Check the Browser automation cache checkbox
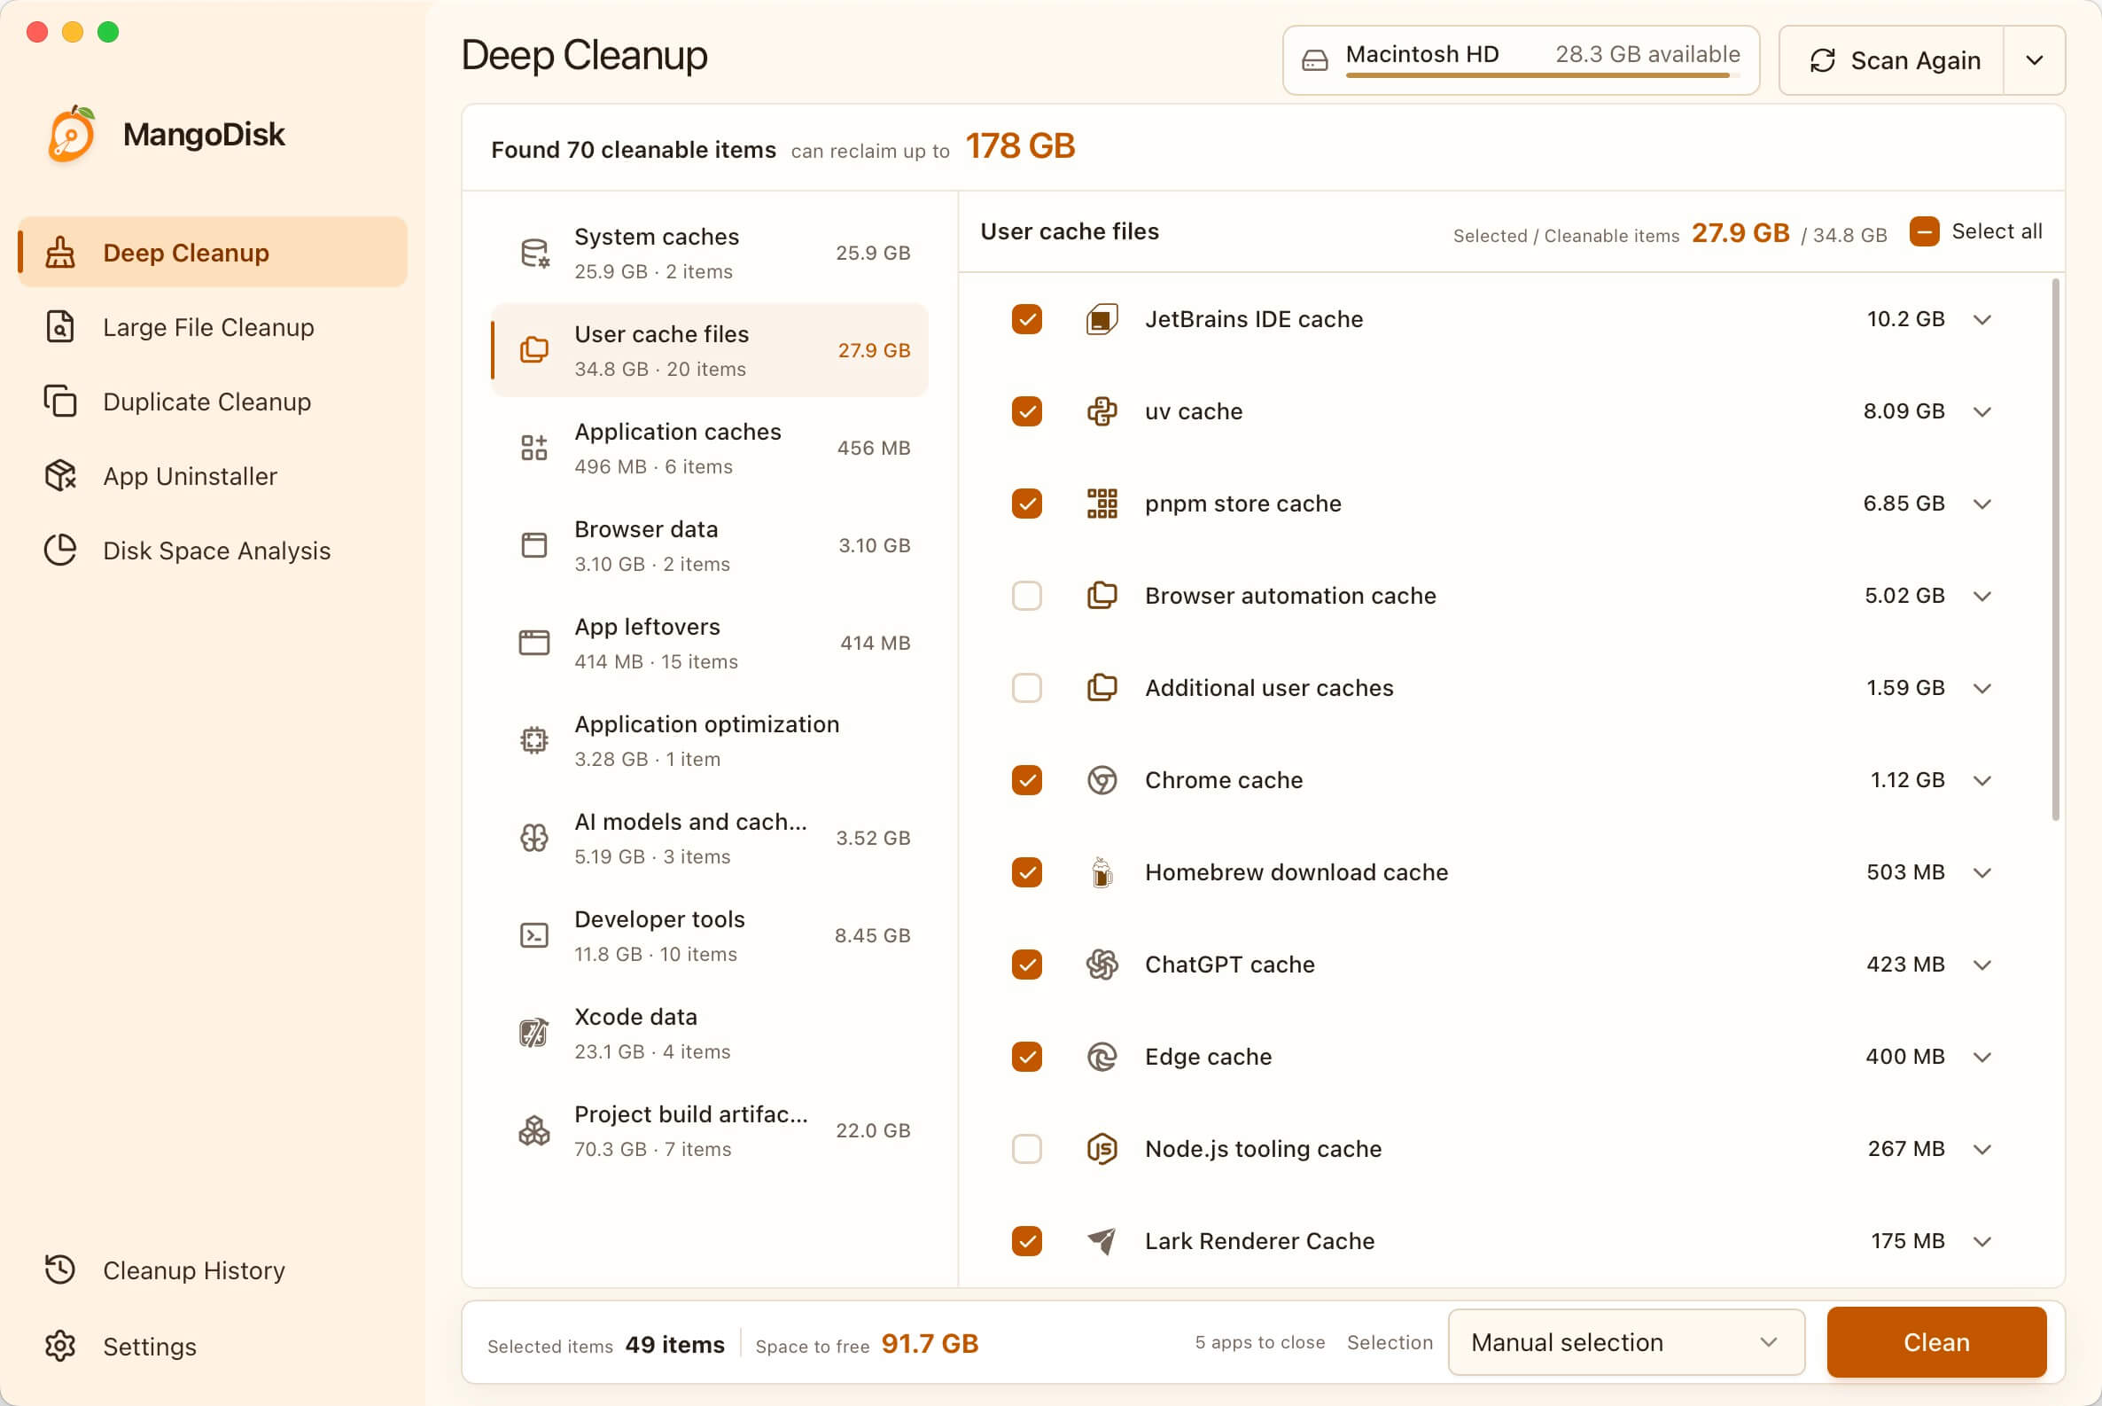The height and width of the screenshot is (1406, 2102). click(1027, 597)
